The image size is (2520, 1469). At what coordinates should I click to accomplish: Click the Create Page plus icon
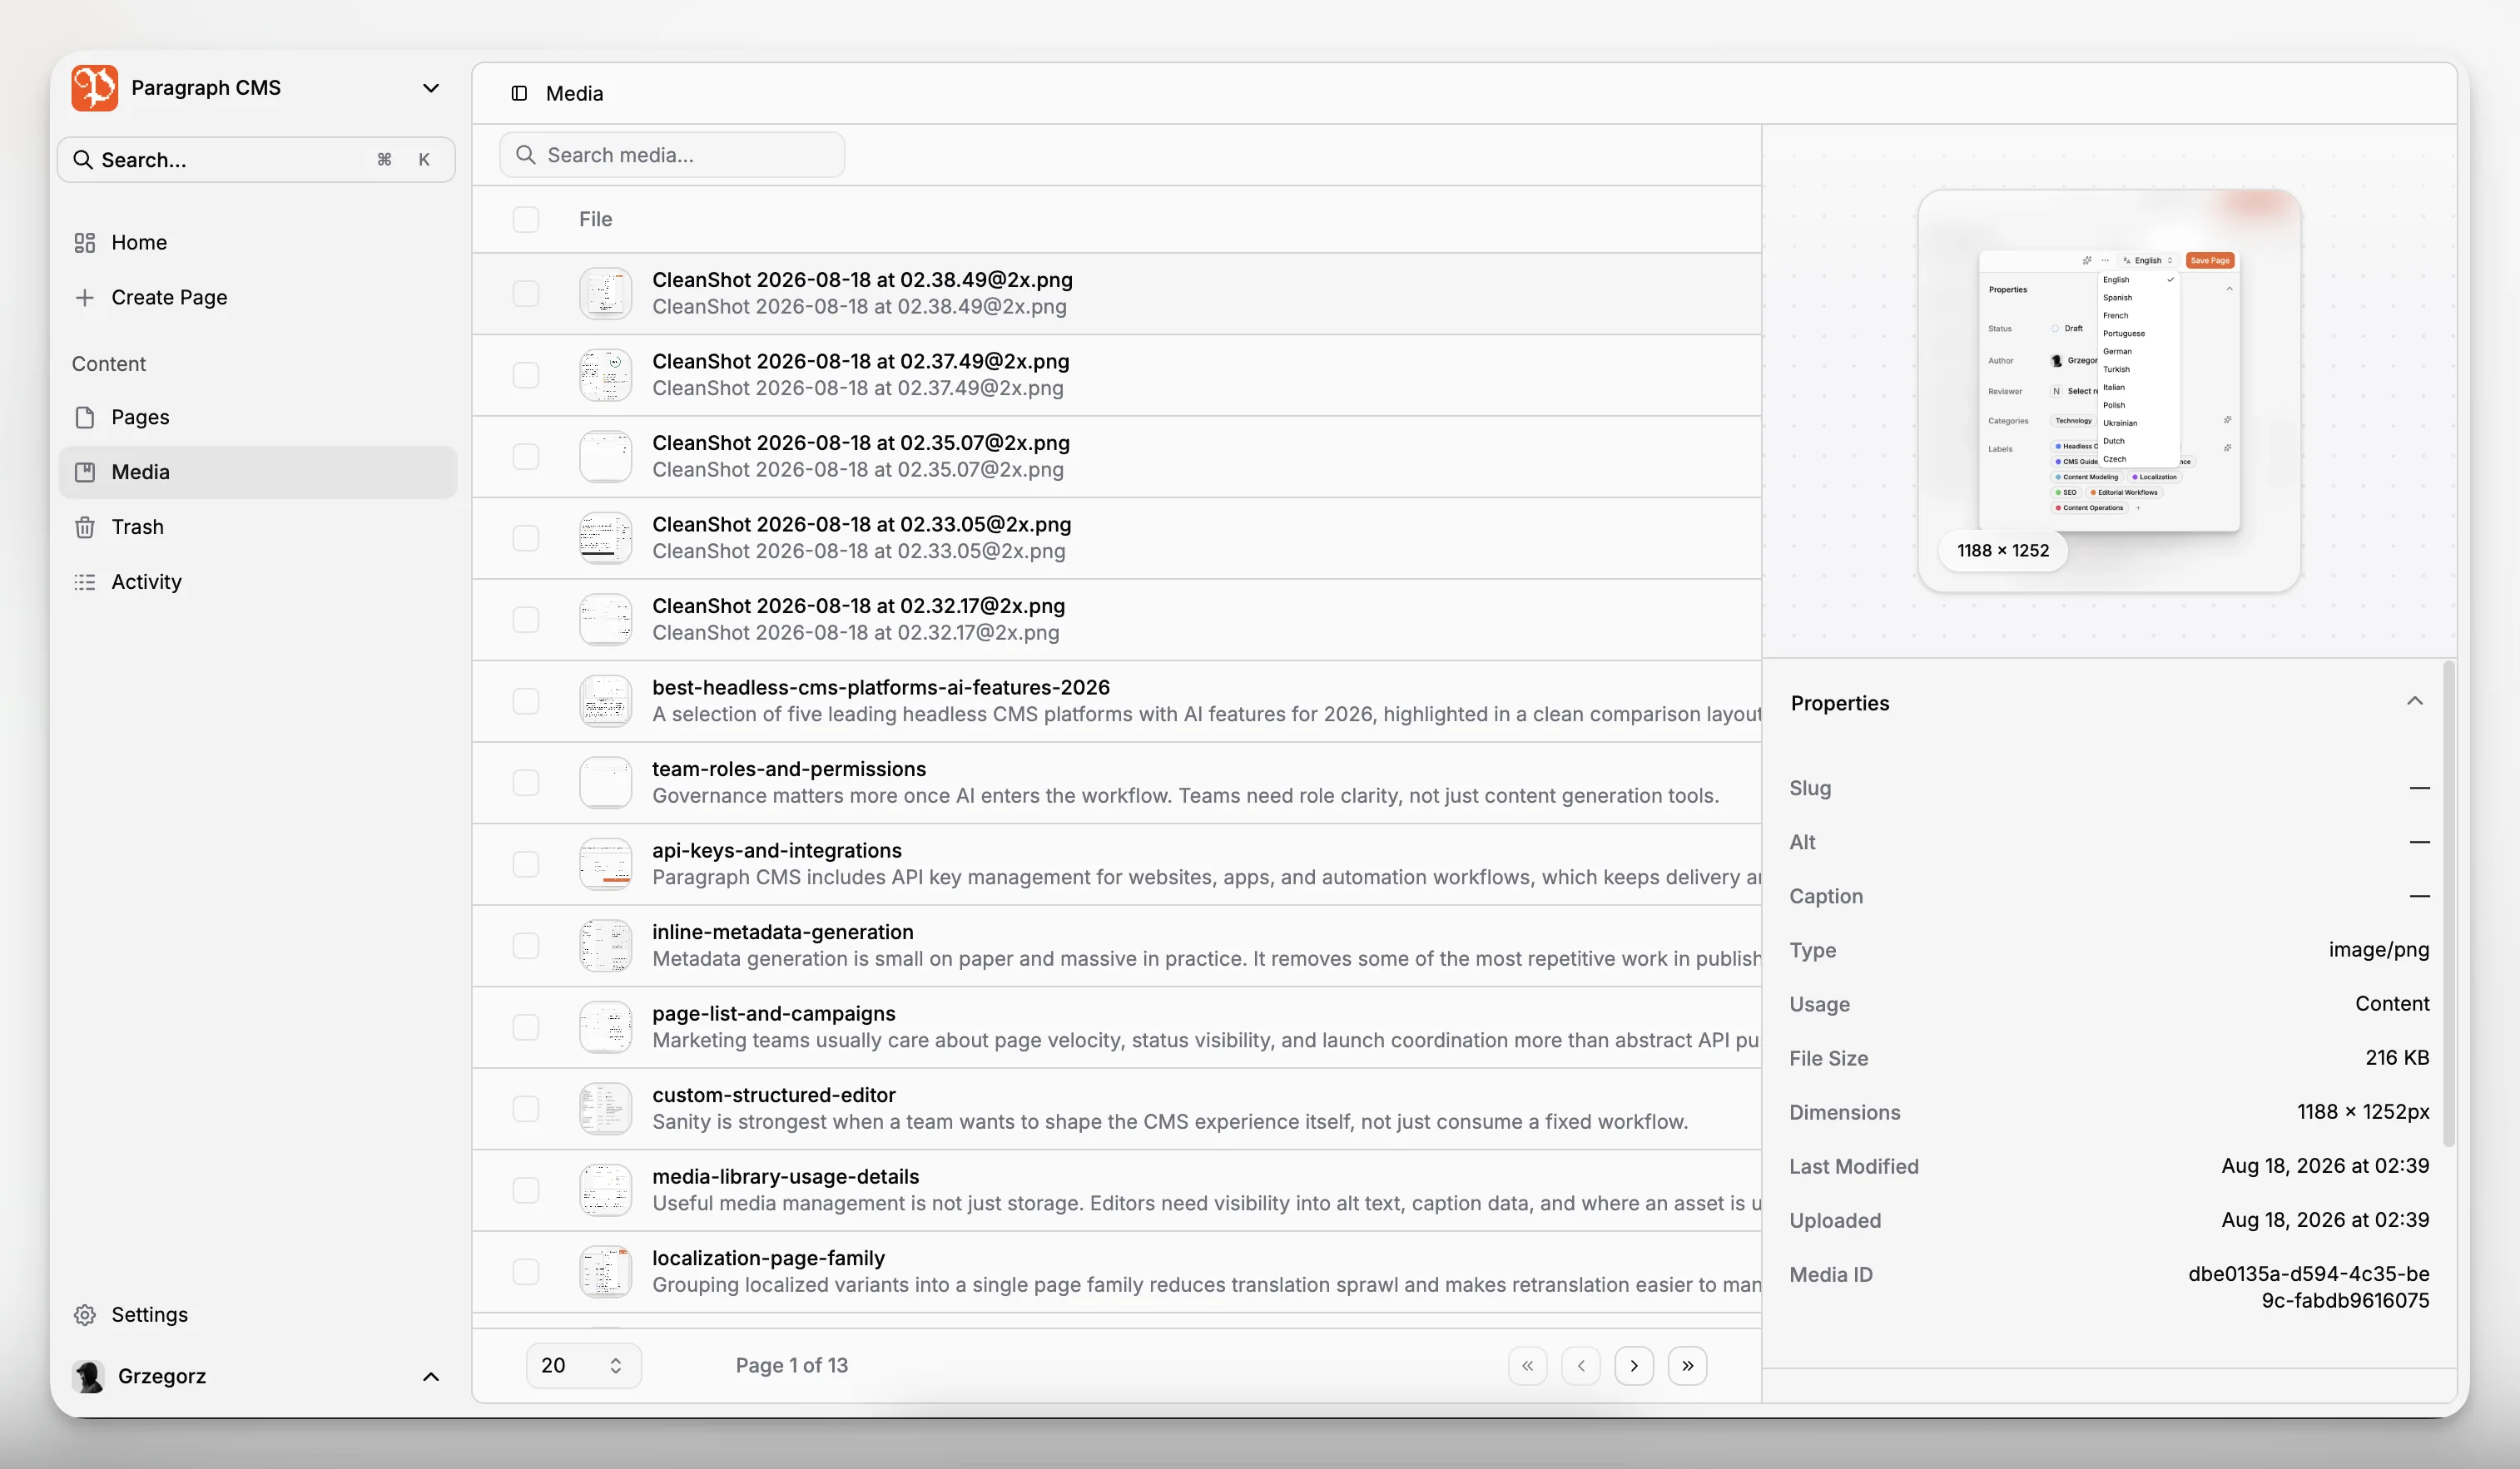pos(85,298)
